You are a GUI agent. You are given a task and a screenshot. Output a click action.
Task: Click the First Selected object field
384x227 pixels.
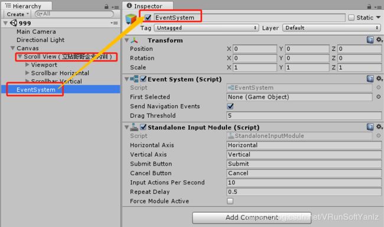(x=300, y=97)
